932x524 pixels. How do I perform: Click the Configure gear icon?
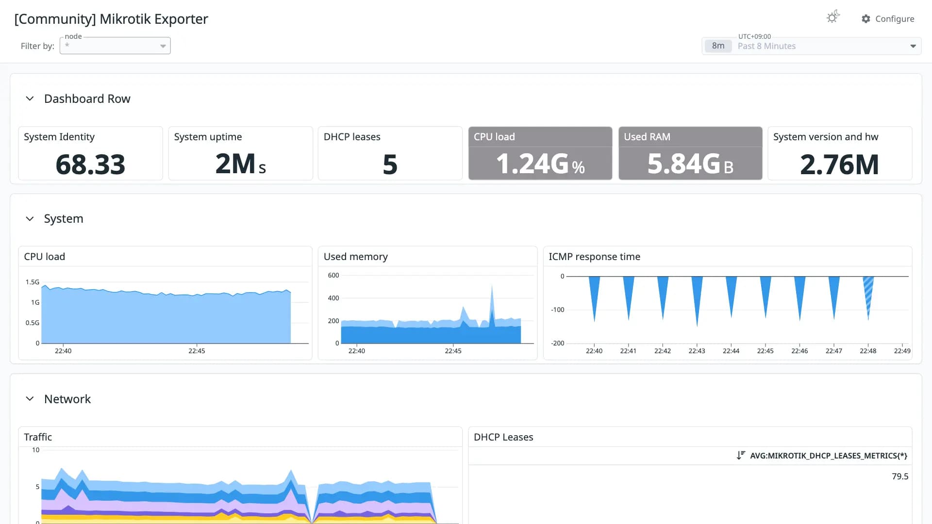click(x=865, y=18)
